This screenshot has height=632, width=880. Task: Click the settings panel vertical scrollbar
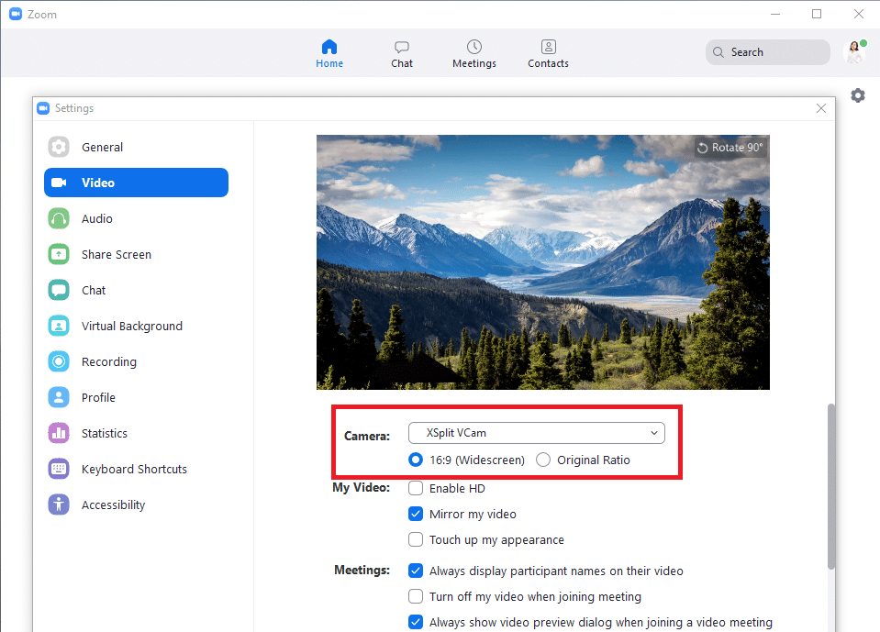point(831,486)
